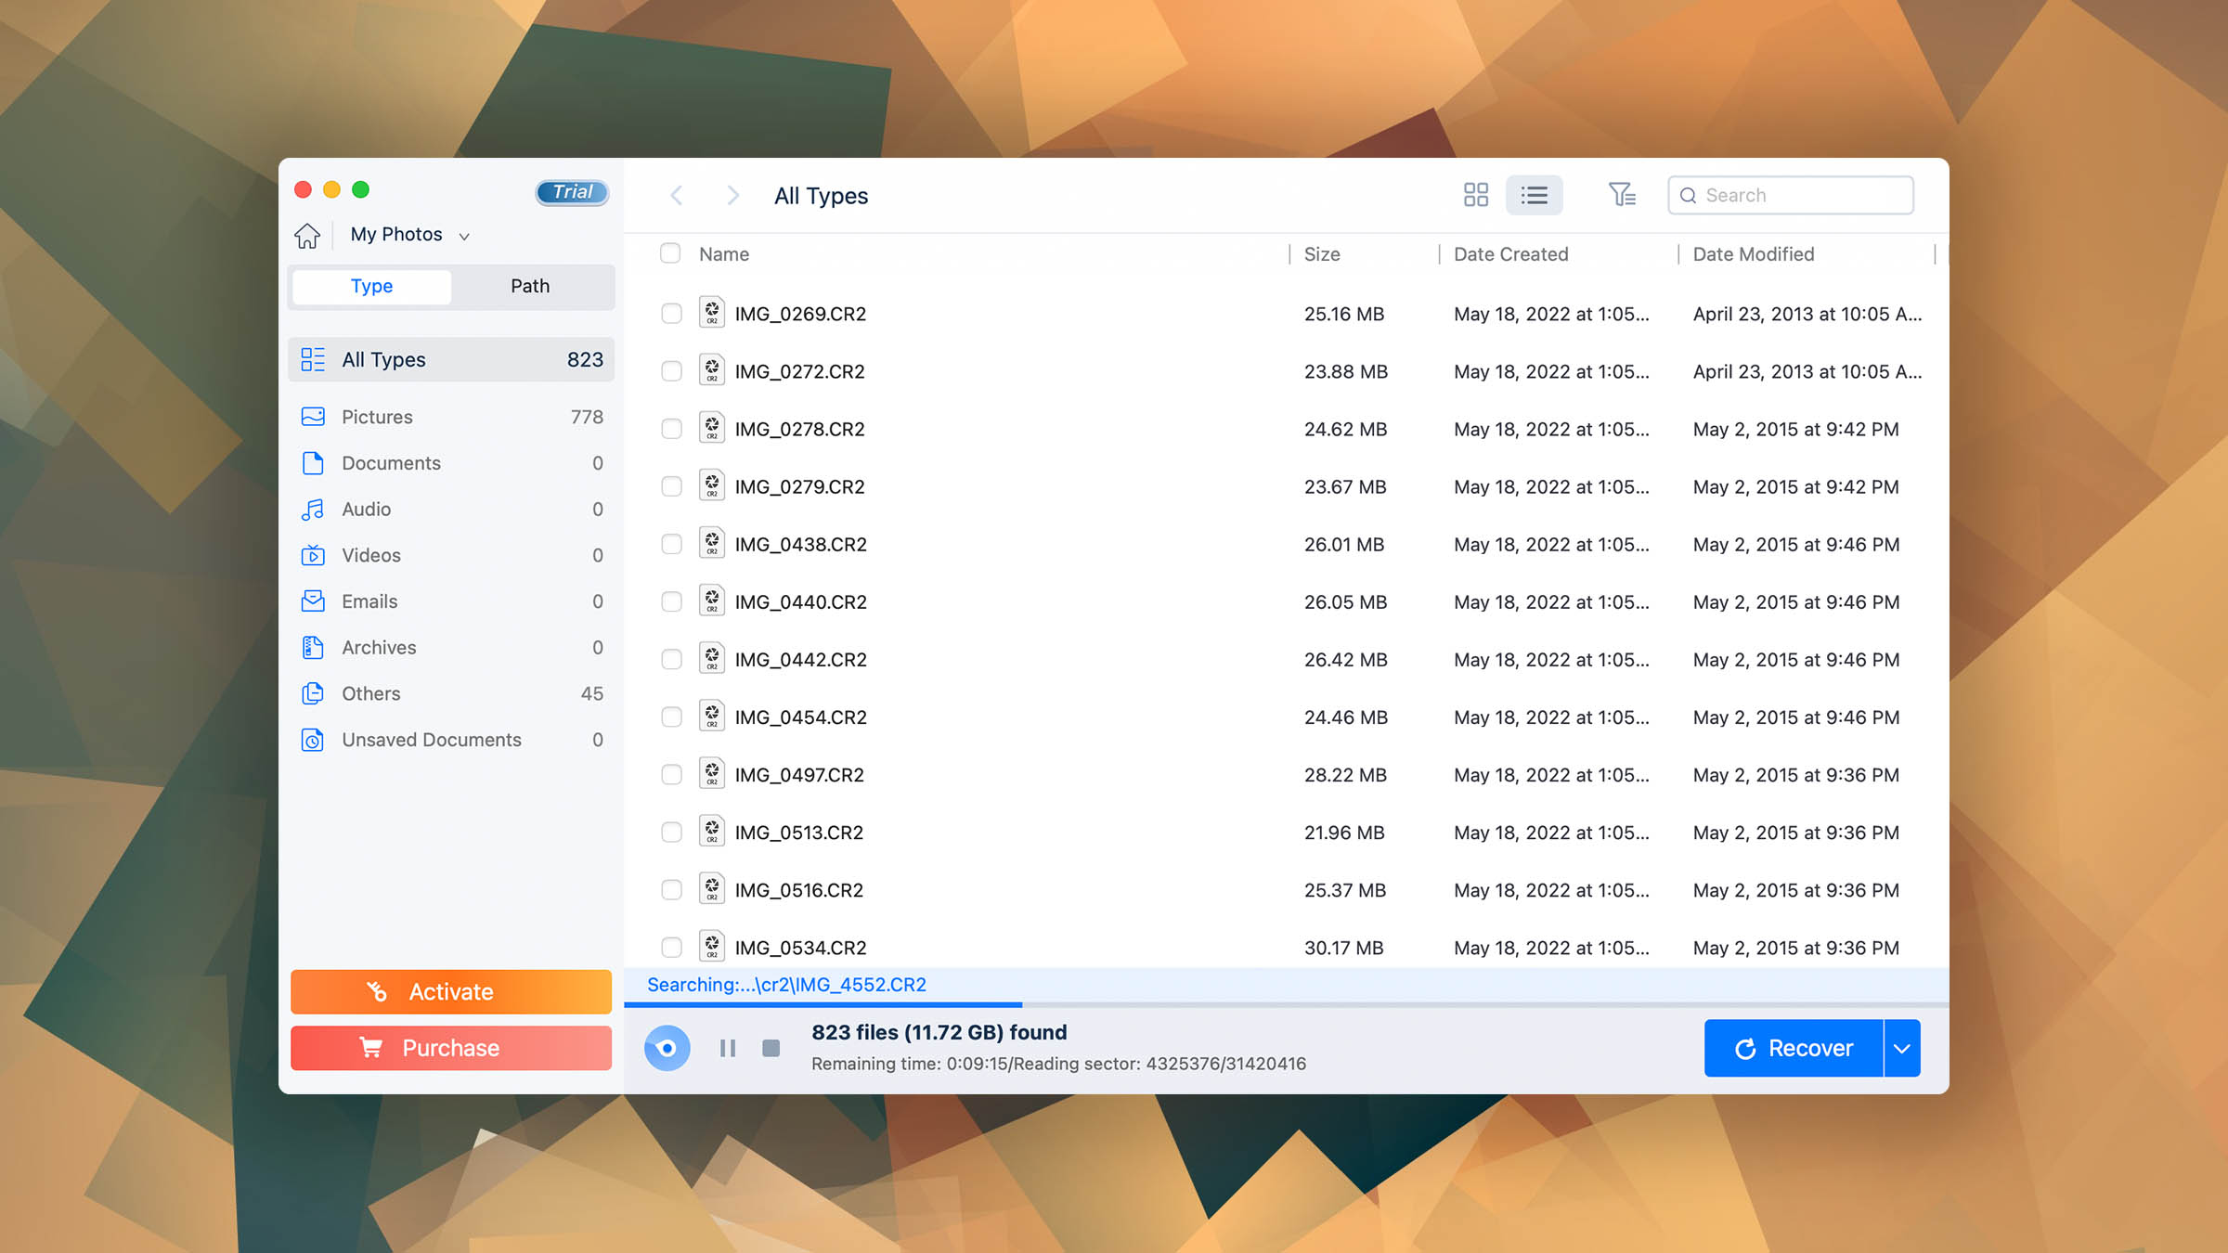Click the blue scan progress circle icon
Viewport: 2228px width, 1253px height.
tap(667, 1048)
